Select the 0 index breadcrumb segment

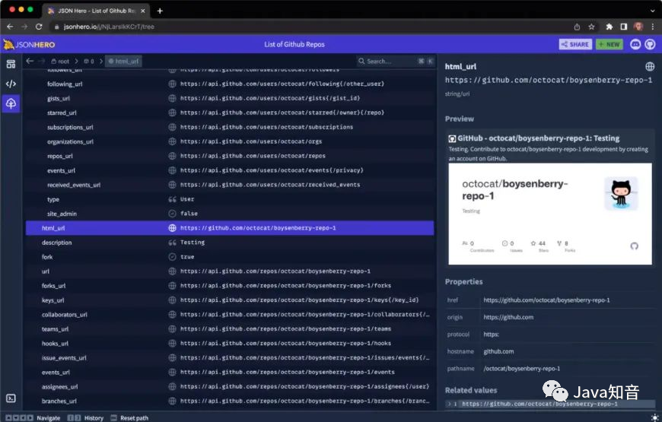point(89,61)
